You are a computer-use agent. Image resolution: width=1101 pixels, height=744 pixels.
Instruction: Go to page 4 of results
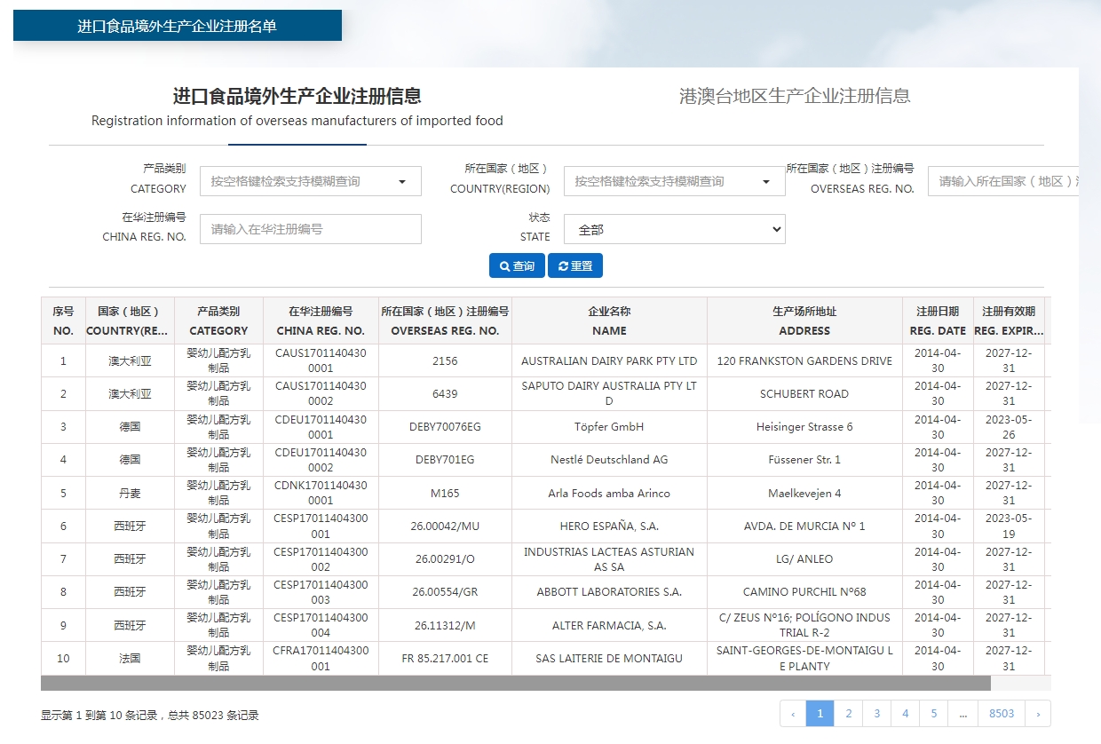pyautogui.click(x=905, y=714)
